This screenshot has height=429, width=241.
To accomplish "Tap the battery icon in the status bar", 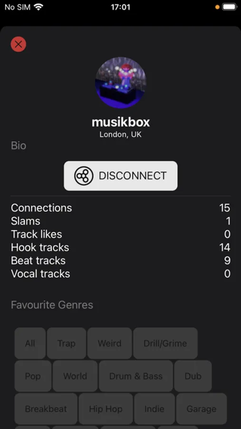I will pyautogui.click(x=229, y=7).
